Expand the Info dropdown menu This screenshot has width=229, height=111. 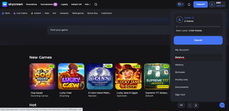[x=88, y=4]
